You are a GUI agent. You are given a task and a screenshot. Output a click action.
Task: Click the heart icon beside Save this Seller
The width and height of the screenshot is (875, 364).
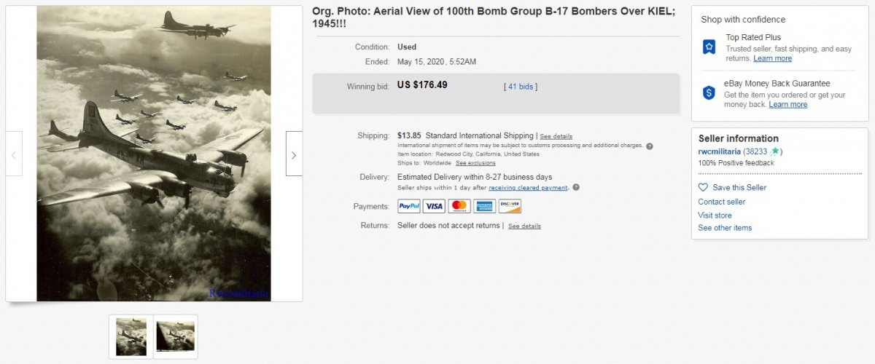pyautogui.click(x=703, y=188)
